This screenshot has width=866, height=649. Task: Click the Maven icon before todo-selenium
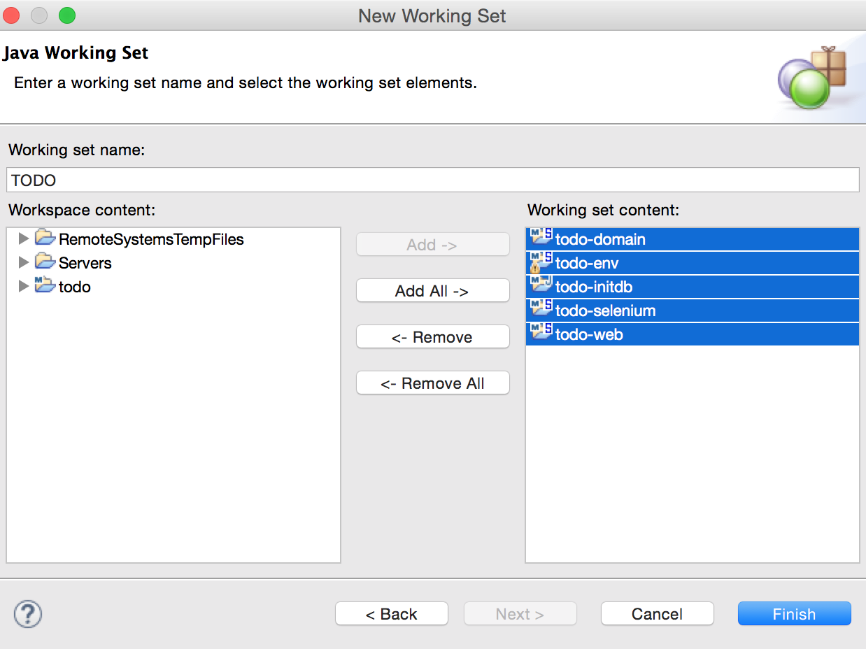click(x=541, y=311)
